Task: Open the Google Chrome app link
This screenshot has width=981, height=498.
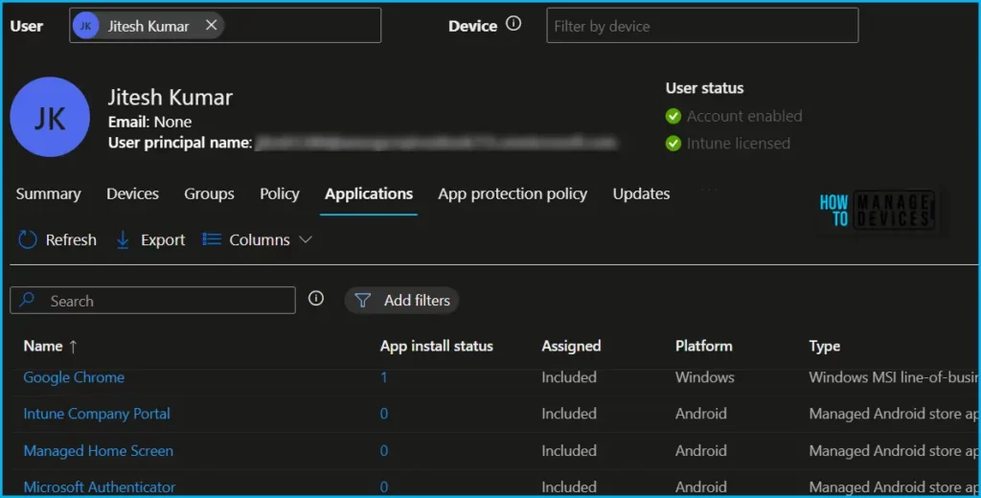Action: pyautogui.click(x=74, y=377)
